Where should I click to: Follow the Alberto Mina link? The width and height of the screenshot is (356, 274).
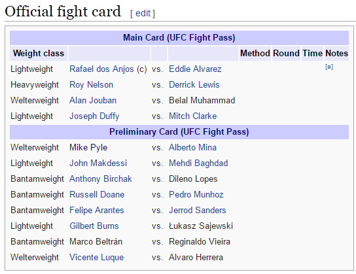tap(192, 147)
